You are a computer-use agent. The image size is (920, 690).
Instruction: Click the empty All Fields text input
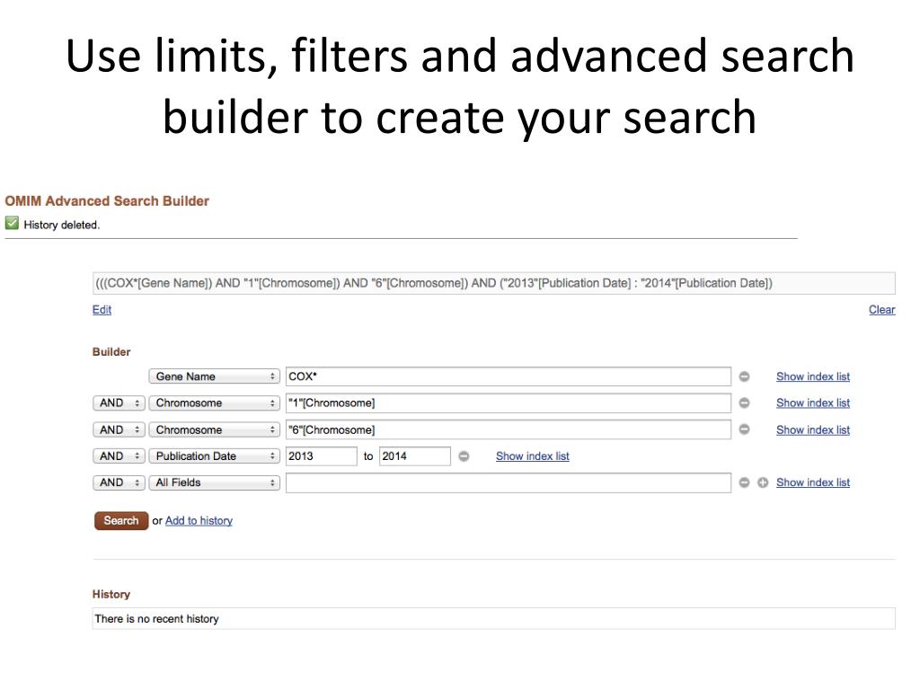(509, 482)
